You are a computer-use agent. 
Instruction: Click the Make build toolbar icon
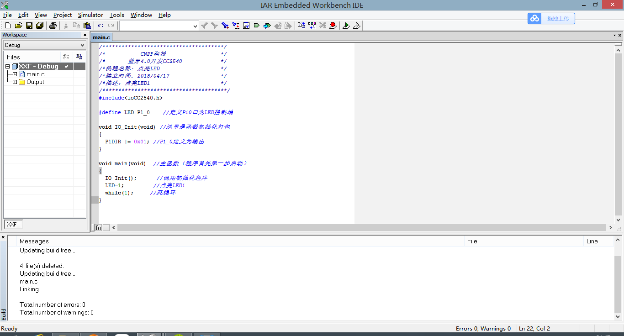pos(312,26)
